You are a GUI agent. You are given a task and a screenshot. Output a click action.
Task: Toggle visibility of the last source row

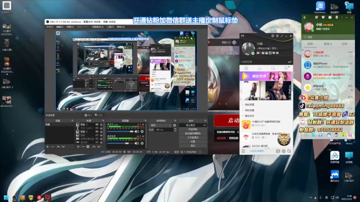97,142
